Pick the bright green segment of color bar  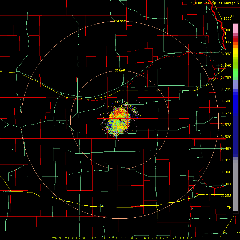click(235, 73)
